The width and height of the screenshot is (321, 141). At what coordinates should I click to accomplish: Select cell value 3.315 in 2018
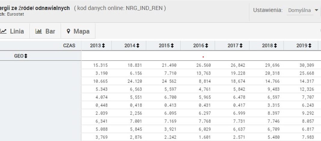[x=273, y=105]
